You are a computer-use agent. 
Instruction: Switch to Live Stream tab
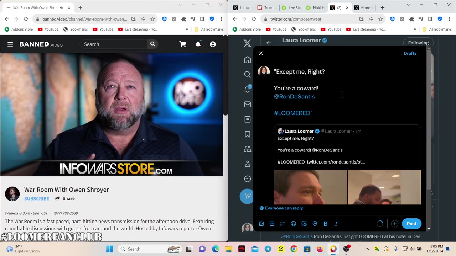click(x=291, y=7)
